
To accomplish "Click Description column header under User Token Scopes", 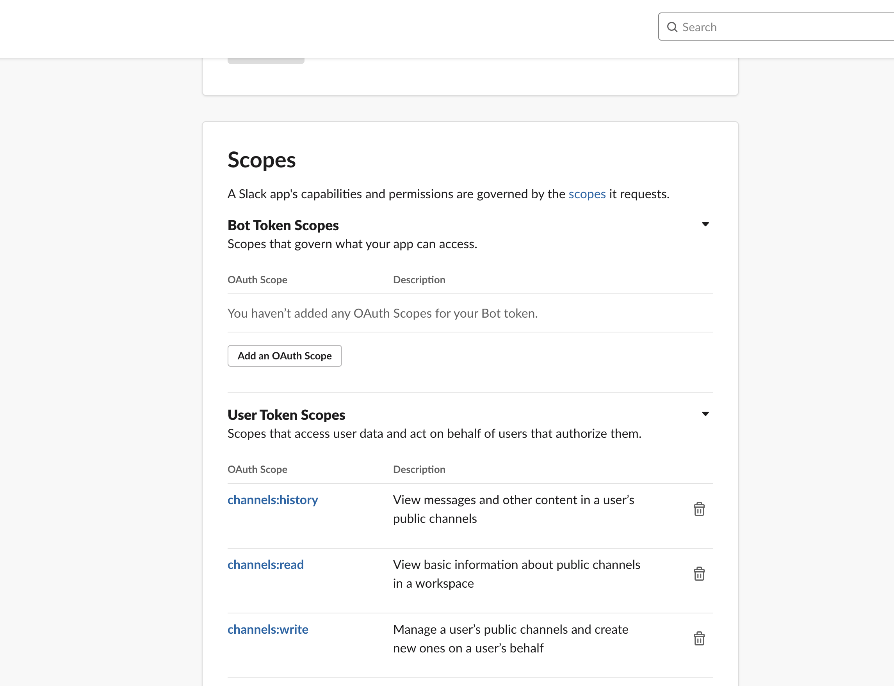I will pos(419,469).
